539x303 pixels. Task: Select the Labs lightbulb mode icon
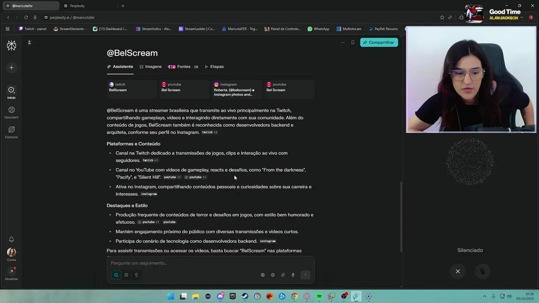pyautogui.click(x=136, y=275)
